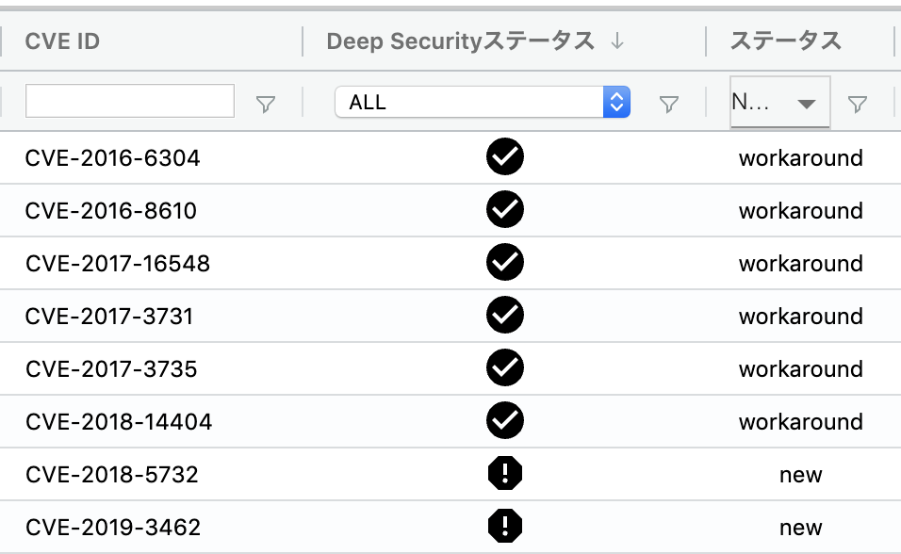Click the sort arrow on Deep Securityステータス
901x554 pixels.
pyautogui.click(x=617, y=41)
